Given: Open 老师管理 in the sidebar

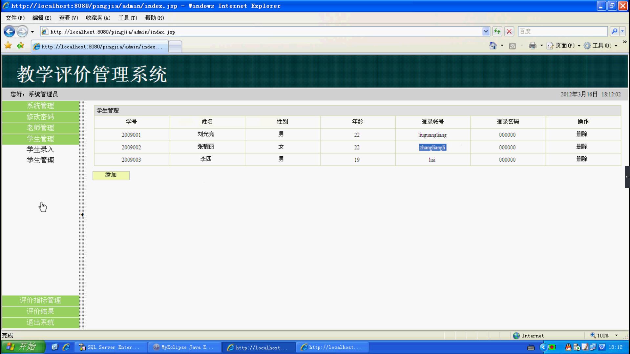Looking at the screenshot, I should tap(40, 128).
